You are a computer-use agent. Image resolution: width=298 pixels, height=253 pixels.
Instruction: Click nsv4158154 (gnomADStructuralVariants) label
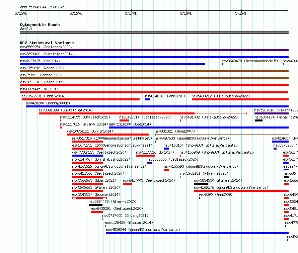click(x=201, y=145)
